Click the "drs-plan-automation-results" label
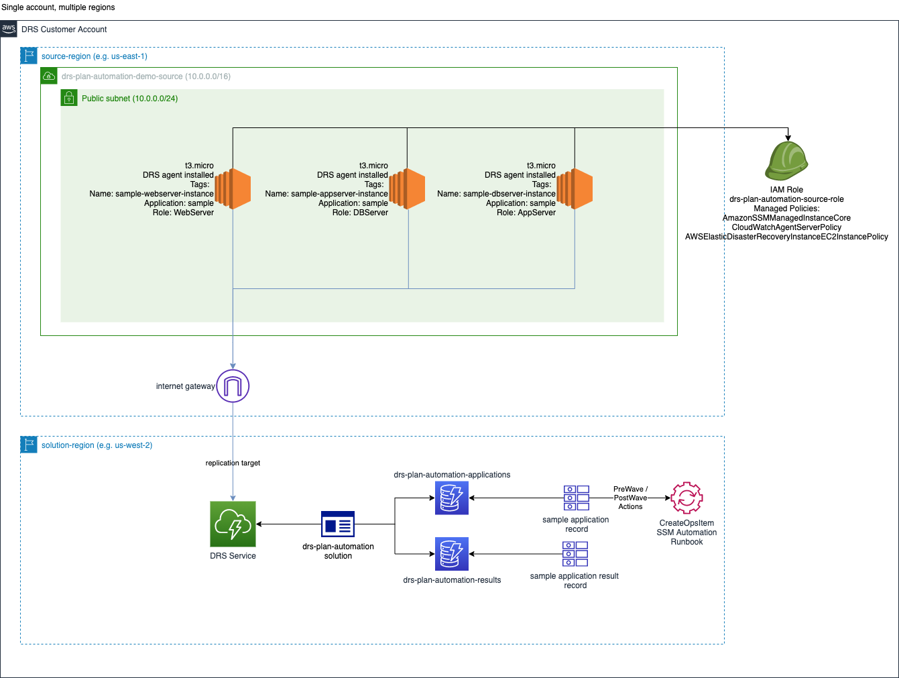899x678 pixels. pyautogui.click(x=452, y=580)
